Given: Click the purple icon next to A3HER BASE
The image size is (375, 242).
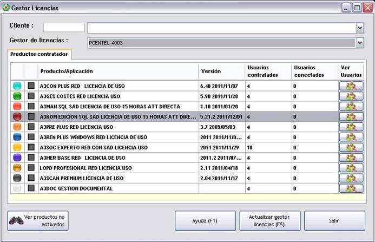Looking at the screenshot, I should 17,158.
